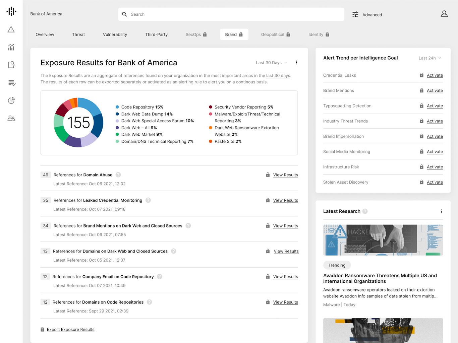This screenshot has height=343, width=458.
Task: Click the 155 exposure donut chart
Action: click(x=78, y=122)
